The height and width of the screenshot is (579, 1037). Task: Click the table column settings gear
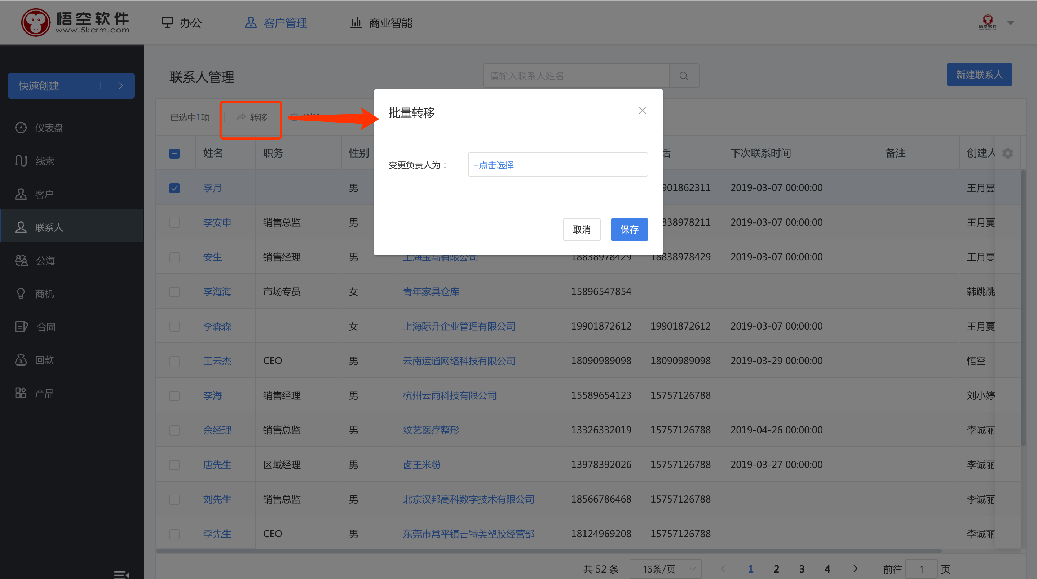(x=1007, y=153)
